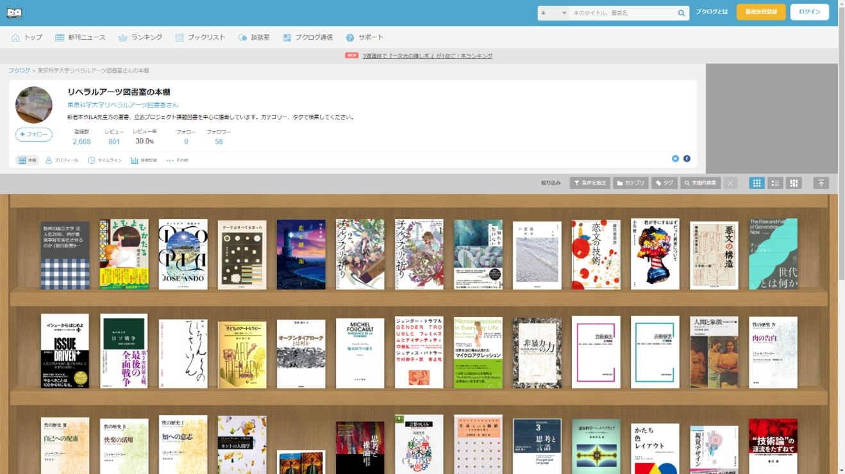This screenshot has height=474, width=845.
Task: Click the 新規会員登録 button
Action: coord(761,12)
